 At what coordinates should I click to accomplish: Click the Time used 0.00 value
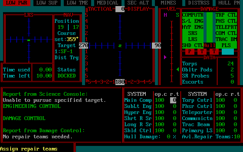(x=46, y=70)
